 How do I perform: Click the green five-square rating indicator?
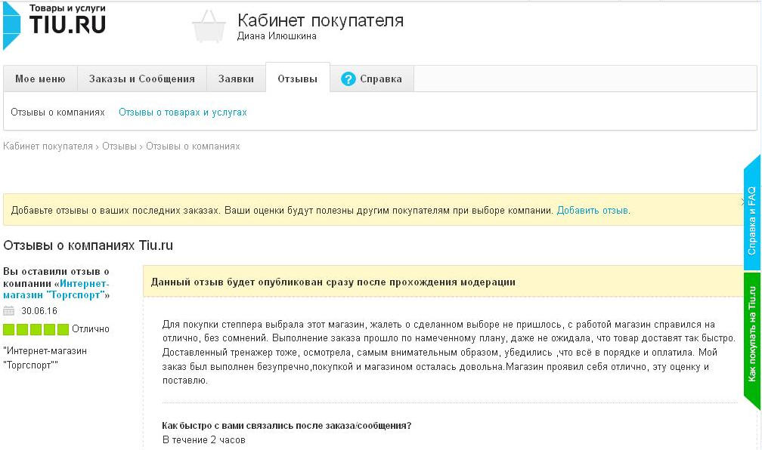[36, 329]
